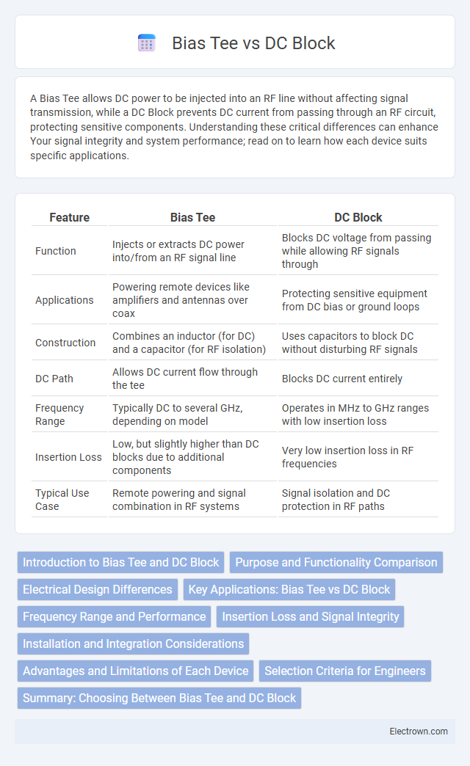Click the Construction row label

point(65,343)
